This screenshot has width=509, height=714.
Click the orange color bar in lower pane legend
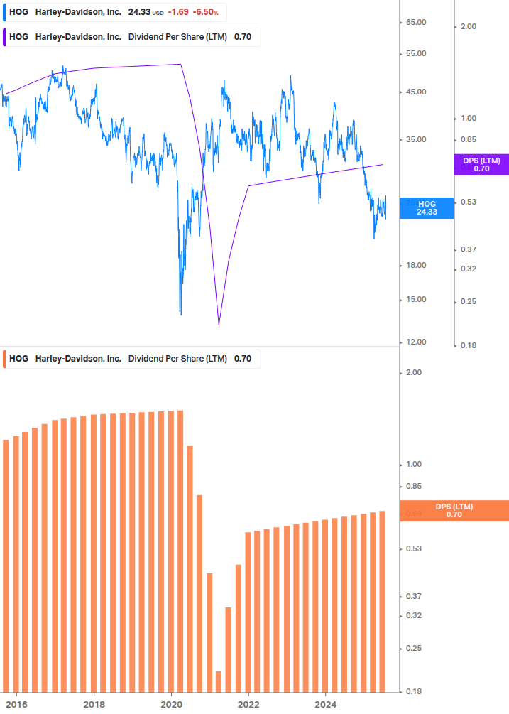(x=4, y=359)
